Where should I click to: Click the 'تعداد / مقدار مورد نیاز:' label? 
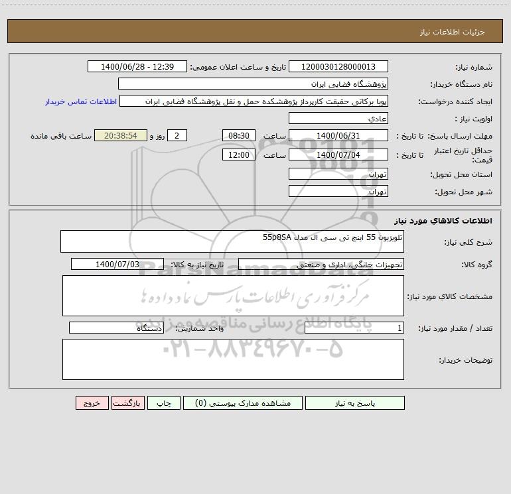tap(455, 329)
